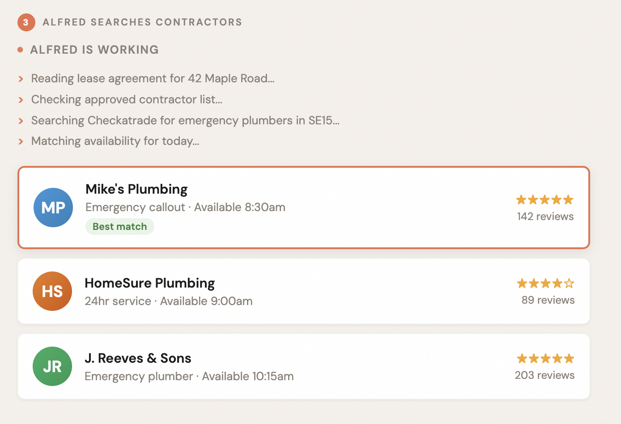
Task: Click the JR avatar for J. Reeves & Sons
Action: tap(52, 366)
